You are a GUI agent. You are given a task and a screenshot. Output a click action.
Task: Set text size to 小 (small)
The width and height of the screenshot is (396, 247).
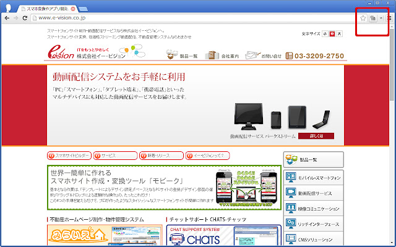pos(325,33)
